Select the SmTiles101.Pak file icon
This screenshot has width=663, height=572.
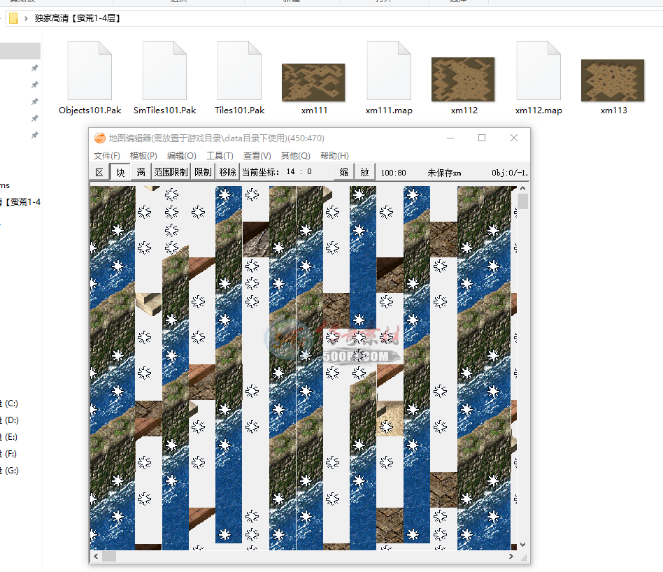tap(164, 71)
